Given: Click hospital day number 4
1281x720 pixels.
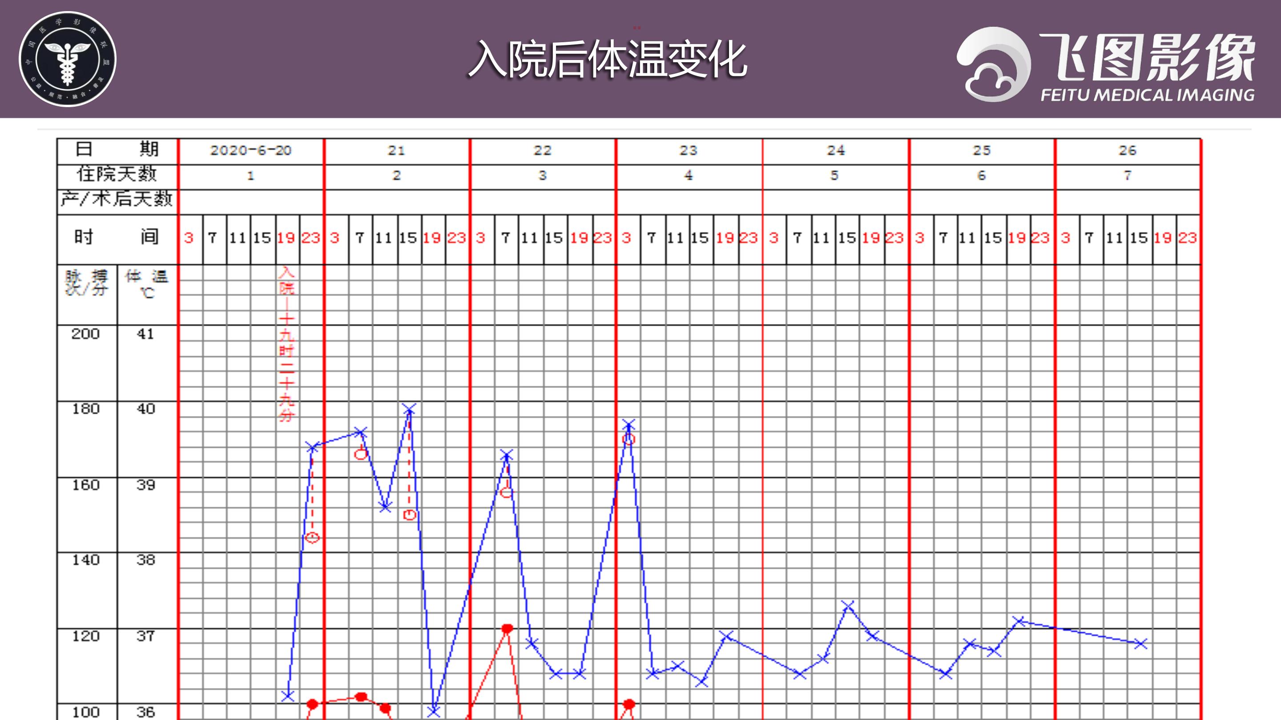Looking at the screenshot, I should (688, 176).
